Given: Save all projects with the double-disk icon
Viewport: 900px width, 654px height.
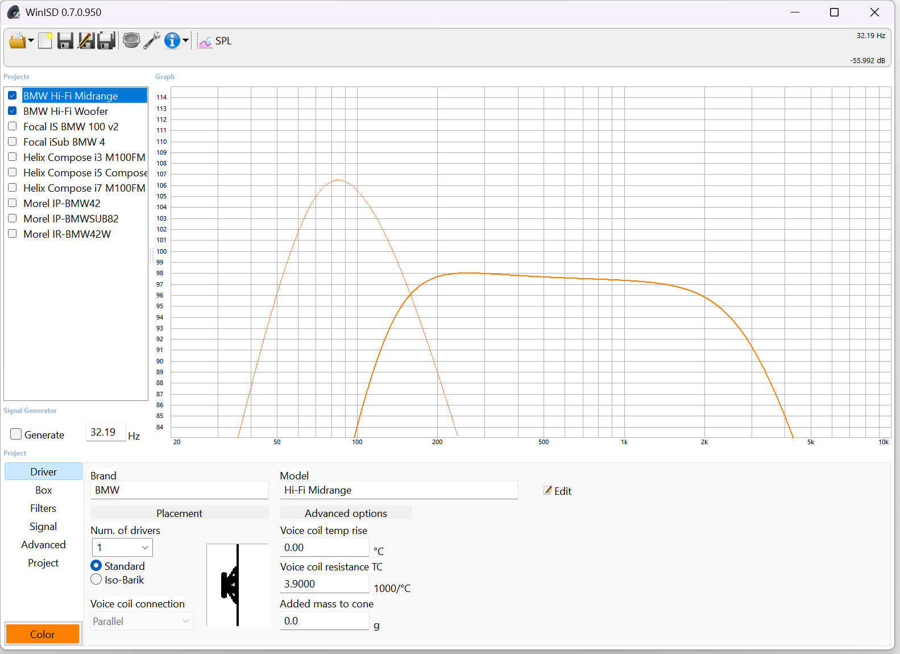Looking at the screenshot, I should click(106, 41).
